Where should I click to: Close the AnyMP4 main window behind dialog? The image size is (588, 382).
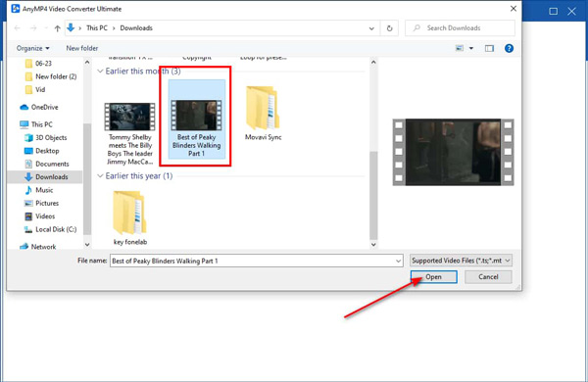pos(571,12)
